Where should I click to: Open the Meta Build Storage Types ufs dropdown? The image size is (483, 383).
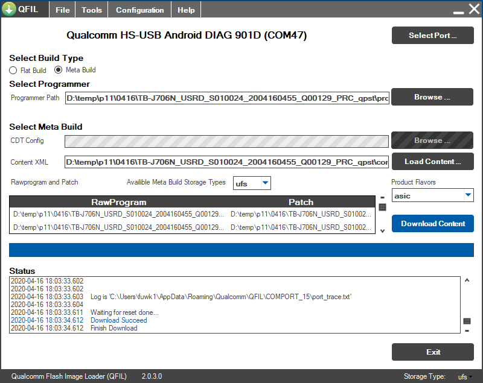pos(265,183)
